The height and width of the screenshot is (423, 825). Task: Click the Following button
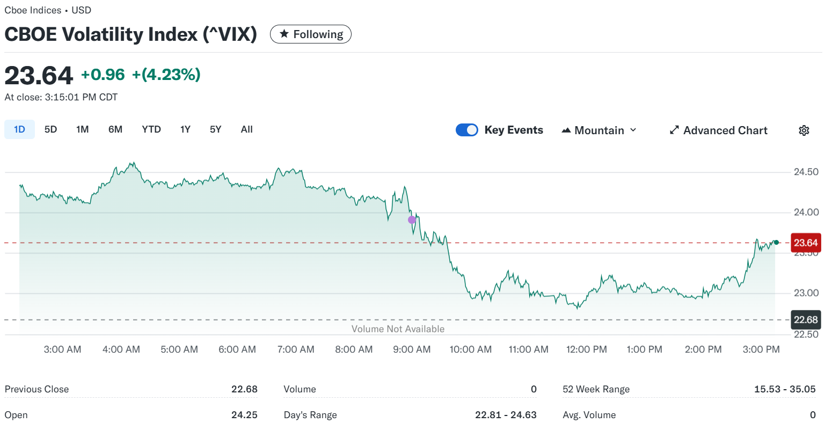pos(310,34)
